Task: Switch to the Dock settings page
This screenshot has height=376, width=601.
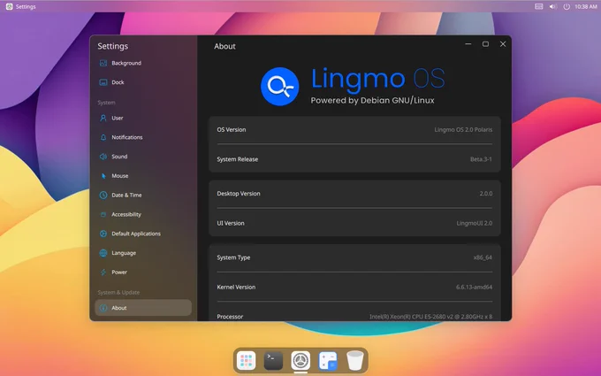Action: click(x=143, y=82)
